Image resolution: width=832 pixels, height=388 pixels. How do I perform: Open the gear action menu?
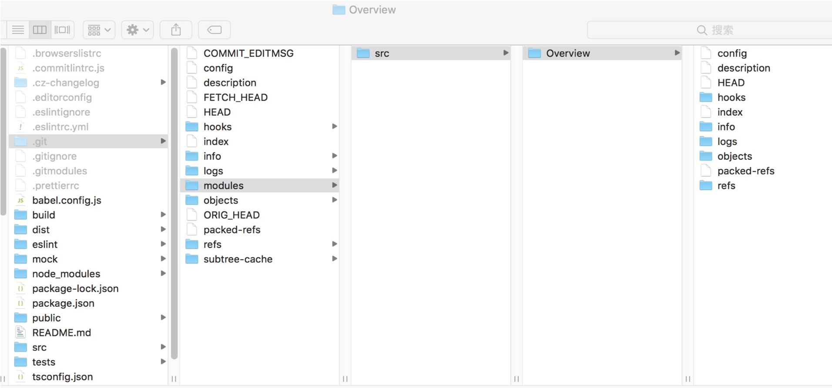click(137, 30)
